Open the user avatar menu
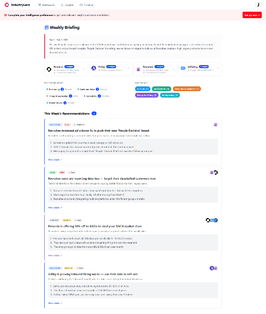This screenshot has width=266, height=314. [258, 5]
